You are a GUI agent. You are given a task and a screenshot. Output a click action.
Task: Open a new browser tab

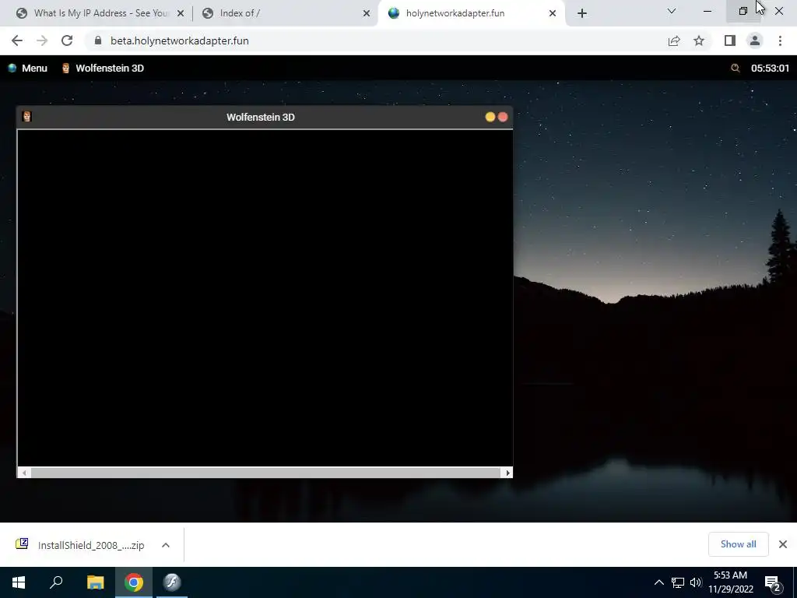[x=582, y=13]
